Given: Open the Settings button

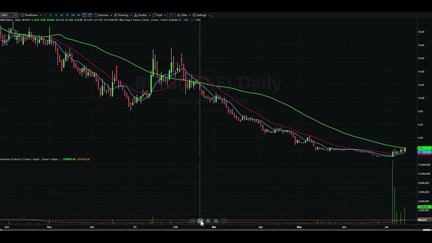Looking at the screenshot, I should pyautogui.click(x=201, y=15).
